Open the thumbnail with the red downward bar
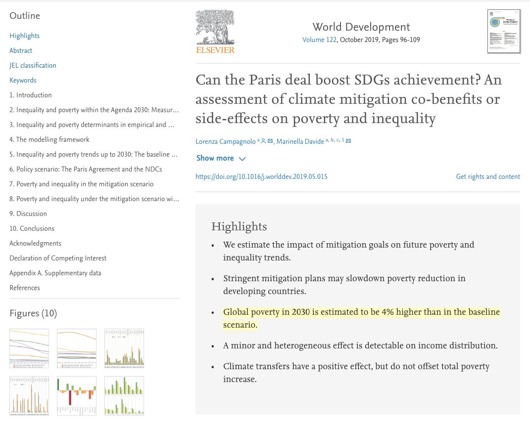 point(77,396)
